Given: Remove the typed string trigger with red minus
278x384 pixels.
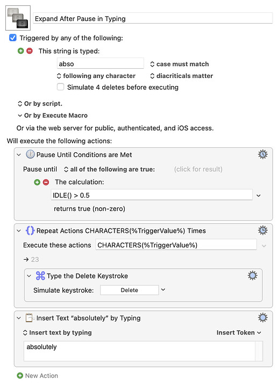Looking at the screenshot, I should (30, 51).
